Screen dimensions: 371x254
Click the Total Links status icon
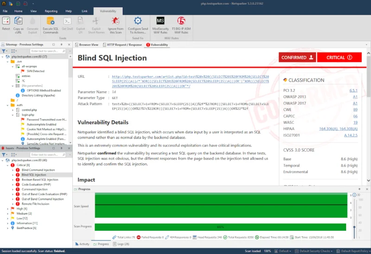tap(114, 237)
